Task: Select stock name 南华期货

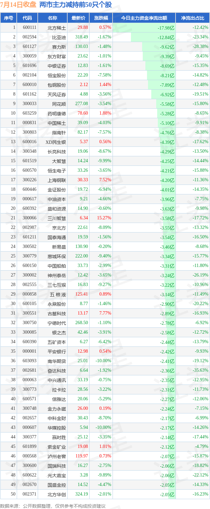Action: (57, 361)
